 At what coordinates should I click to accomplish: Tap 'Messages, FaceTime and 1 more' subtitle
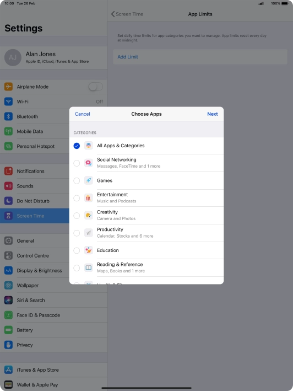(128, 166)
